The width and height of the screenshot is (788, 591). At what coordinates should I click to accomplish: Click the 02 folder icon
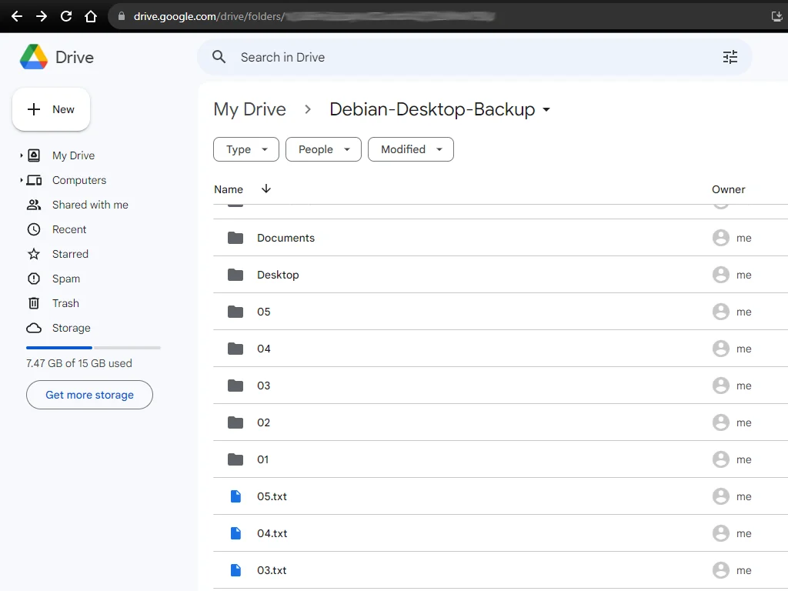(x=235, y=422)
